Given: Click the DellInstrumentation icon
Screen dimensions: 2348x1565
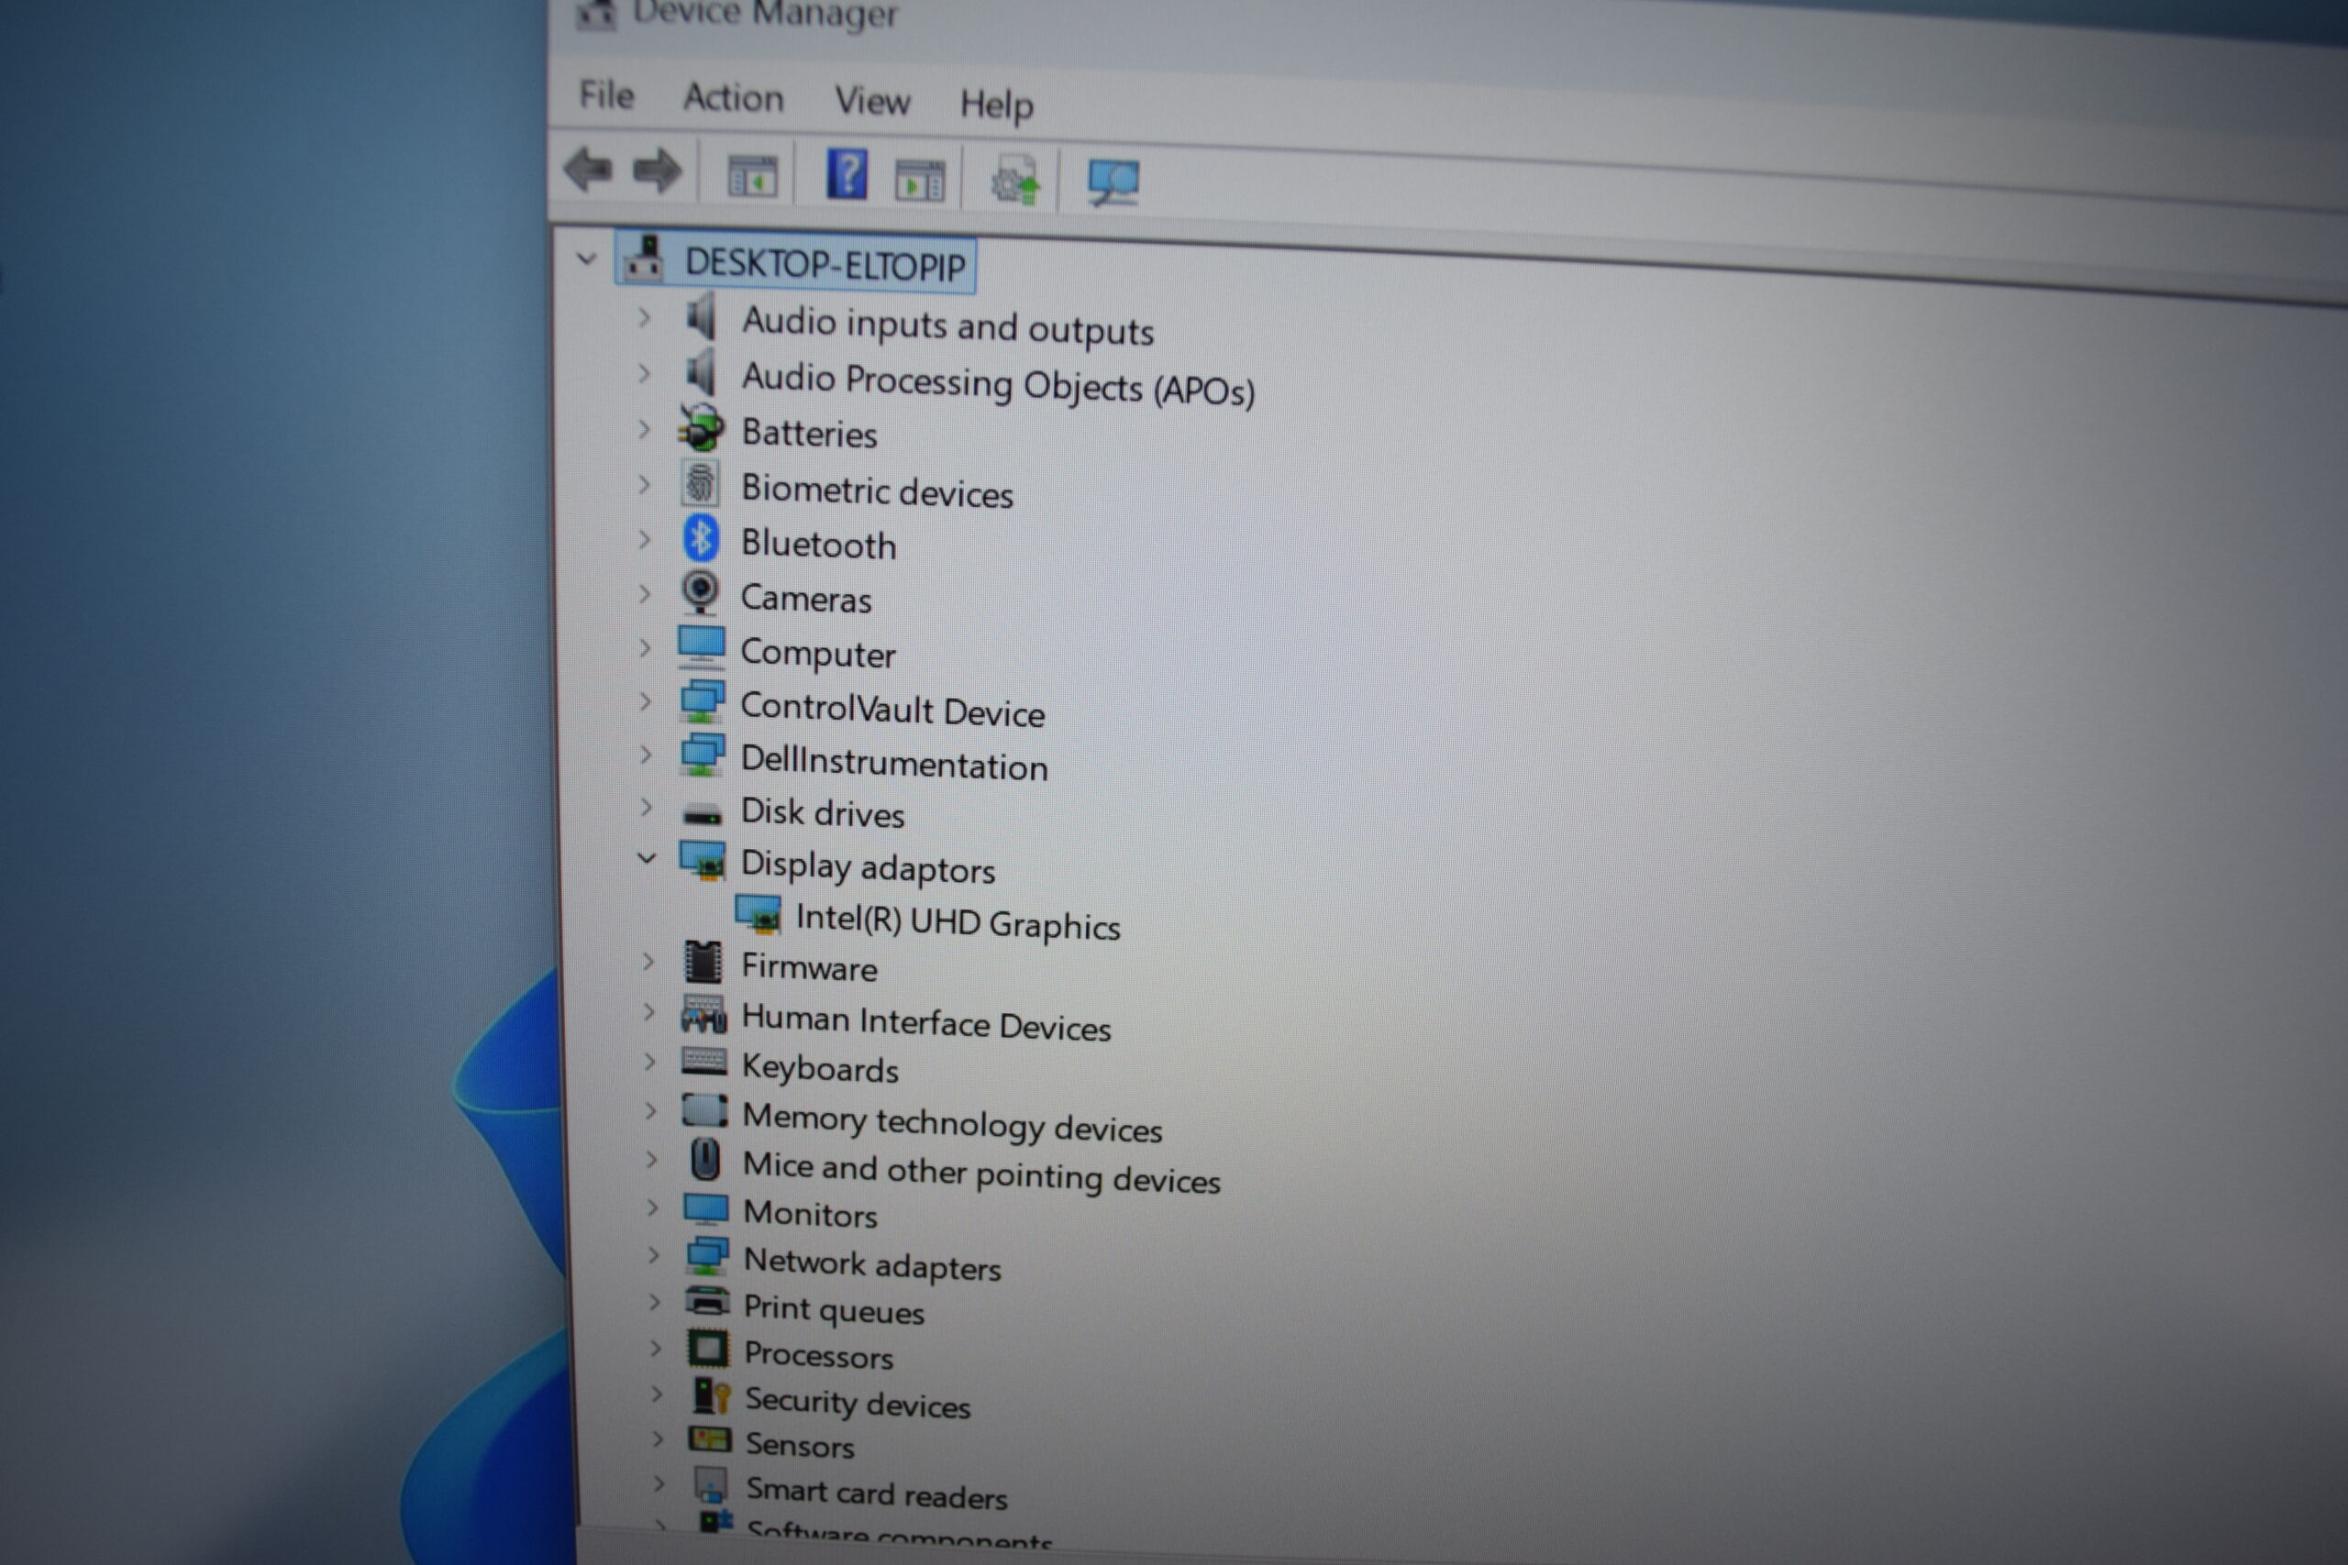Looking at the screenshot, I should 703,755.
